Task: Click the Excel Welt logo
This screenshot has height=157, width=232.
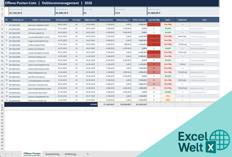Action: point(204,141)
